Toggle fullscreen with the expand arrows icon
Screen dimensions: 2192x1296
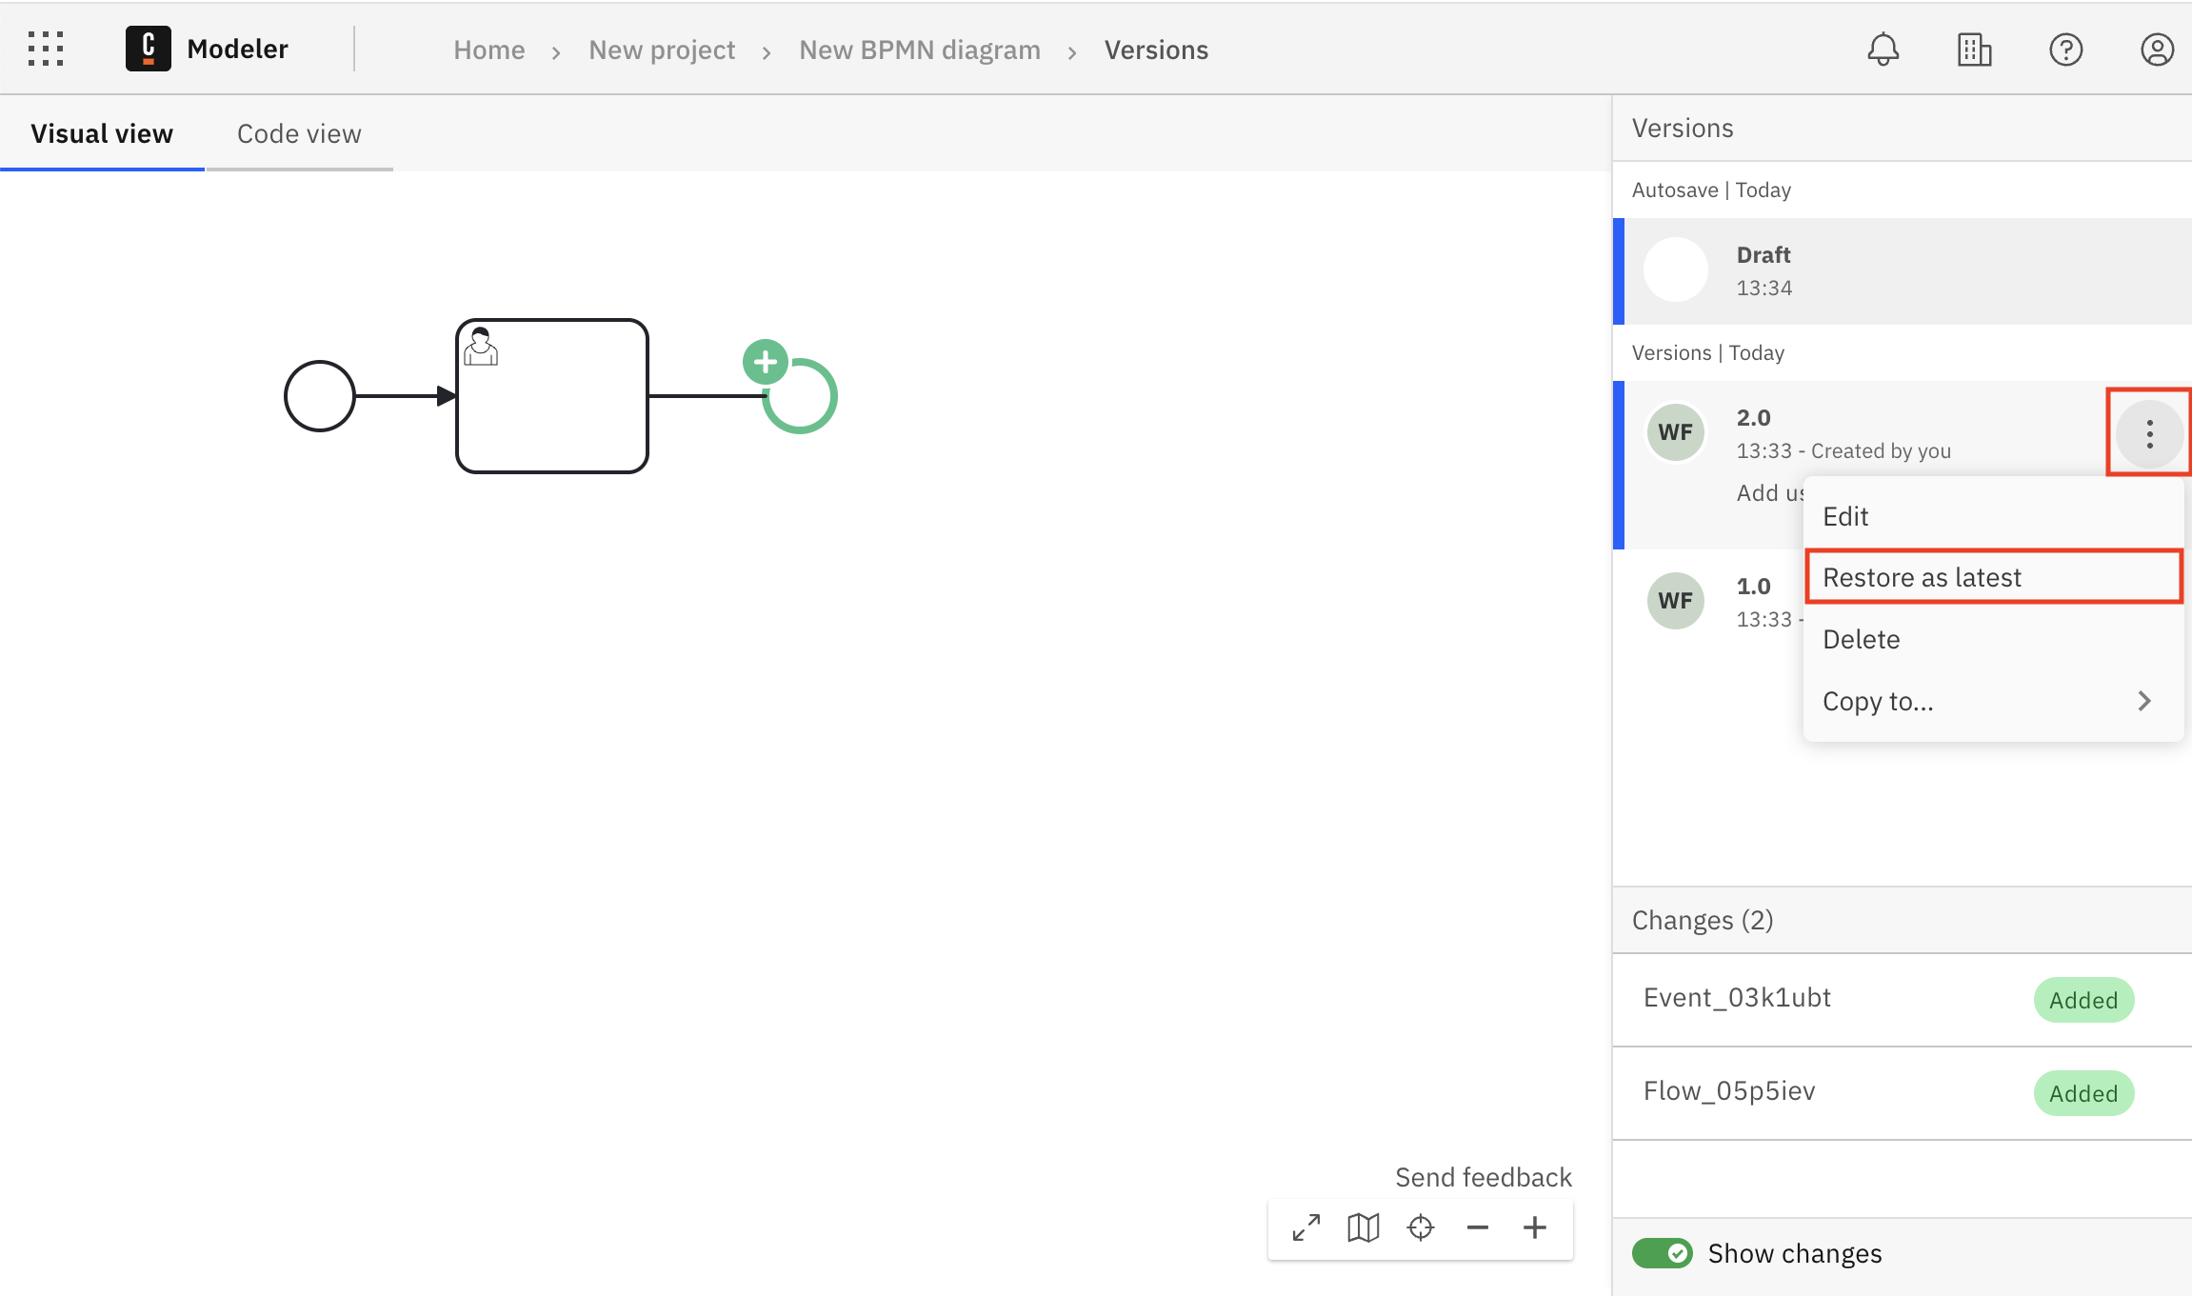[x=1306, y=1227]
